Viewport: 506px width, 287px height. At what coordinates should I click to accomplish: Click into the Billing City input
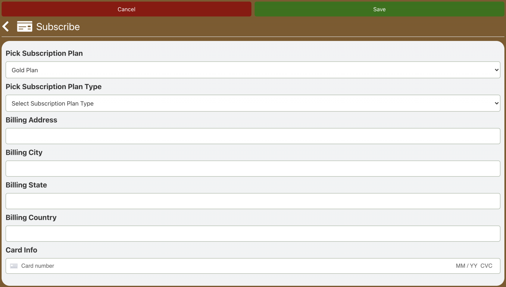point(253,169)
